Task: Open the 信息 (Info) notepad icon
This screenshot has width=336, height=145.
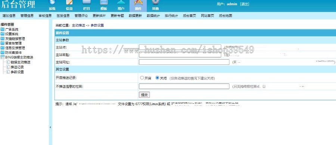Action: (x=69, y=5)
